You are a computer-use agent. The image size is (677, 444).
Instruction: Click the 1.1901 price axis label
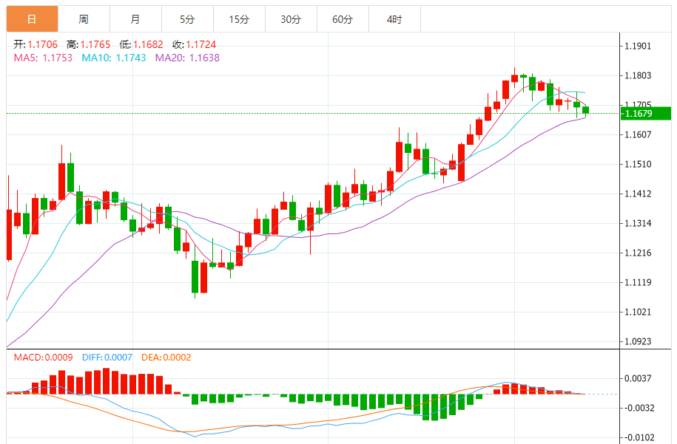click(x=638, y=46)
